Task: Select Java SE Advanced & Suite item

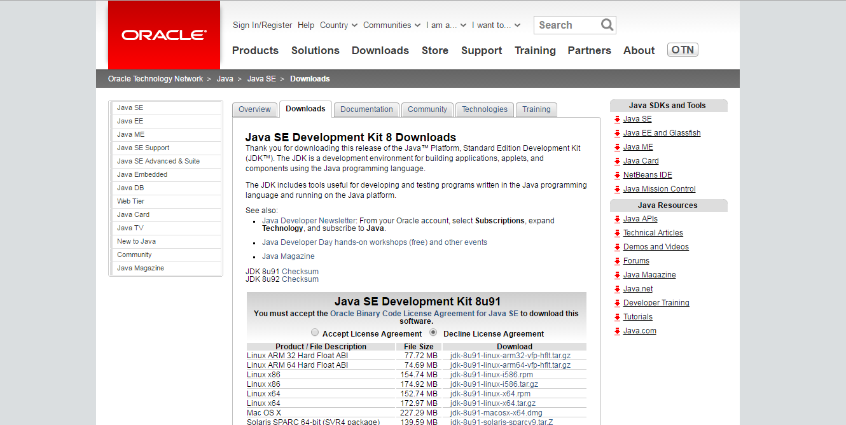Action: coord(158,161)
